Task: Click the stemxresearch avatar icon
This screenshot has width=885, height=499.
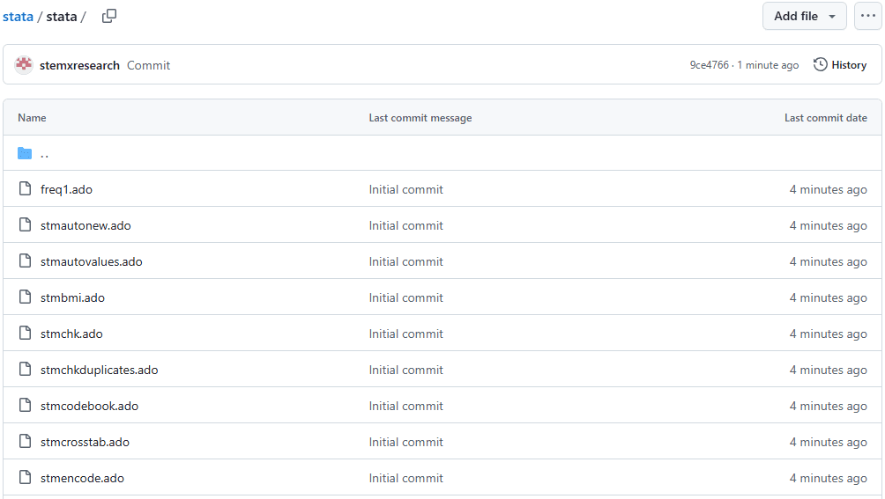Action: (x=24, y=65)
